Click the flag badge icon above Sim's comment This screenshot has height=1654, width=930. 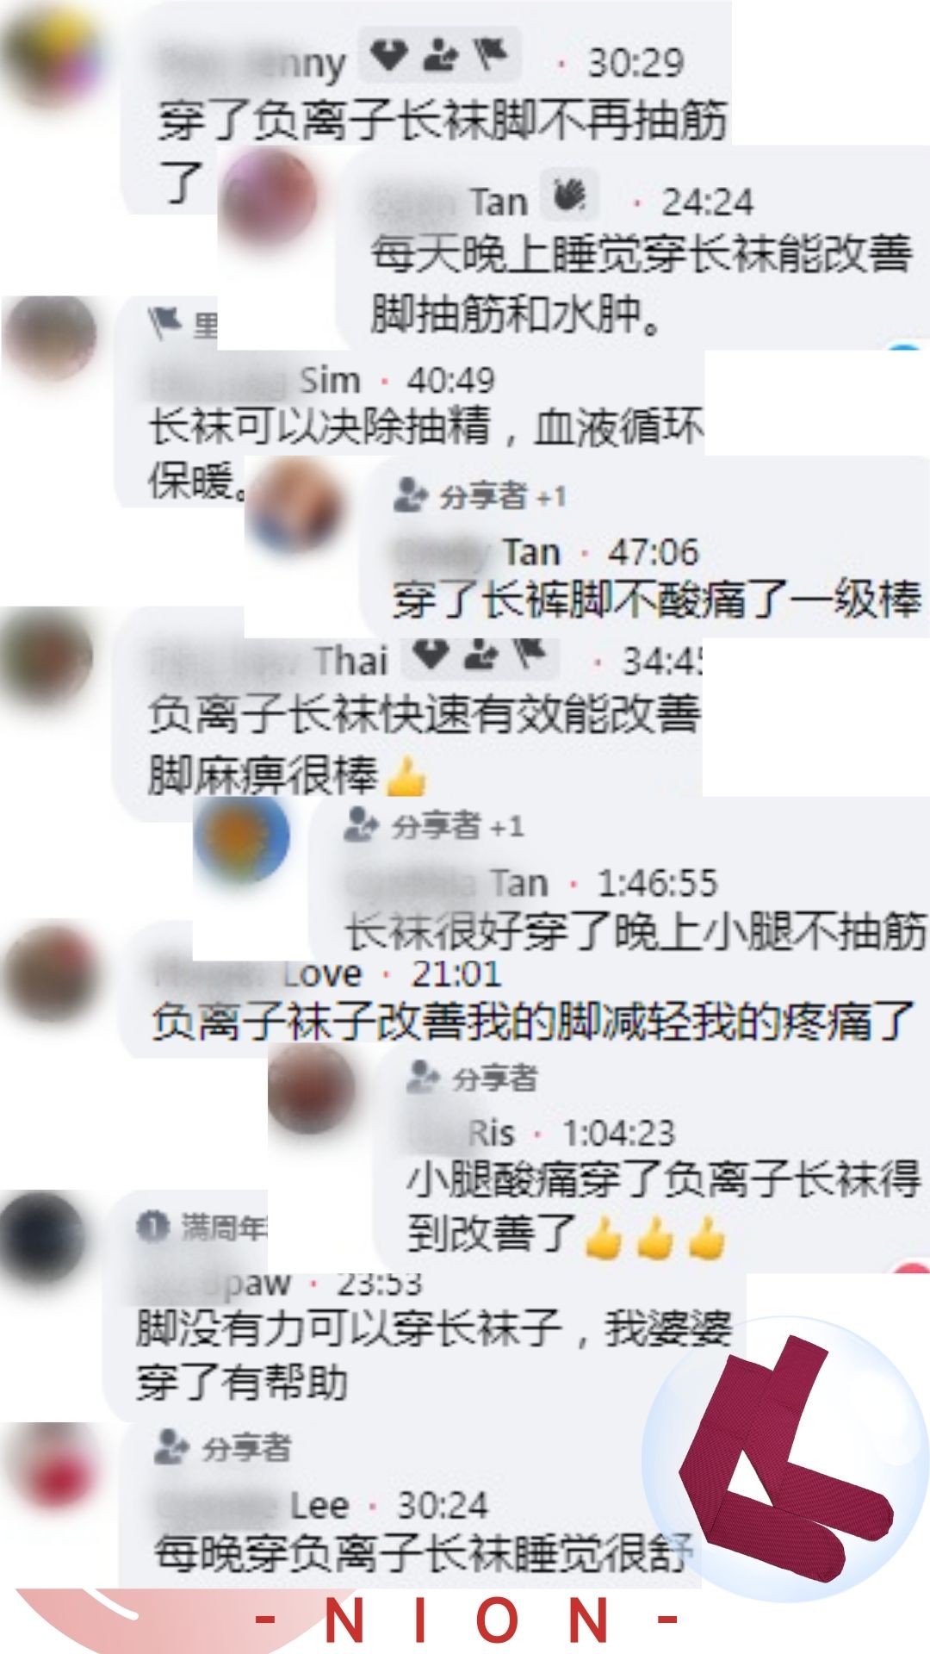164,322
